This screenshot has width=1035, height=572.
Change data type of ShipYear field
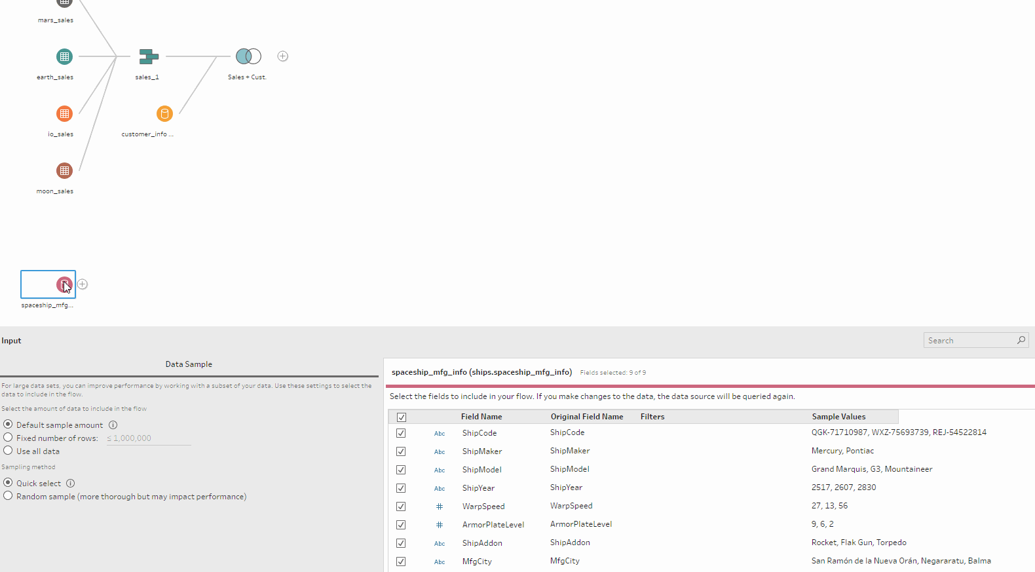pyautogui.click(x=440, y=488)
